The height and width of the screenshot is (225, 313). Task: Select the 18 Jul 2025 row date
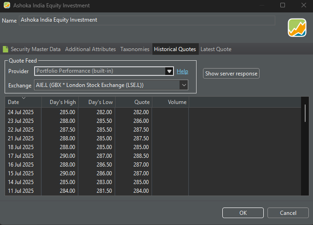(21, 147)
